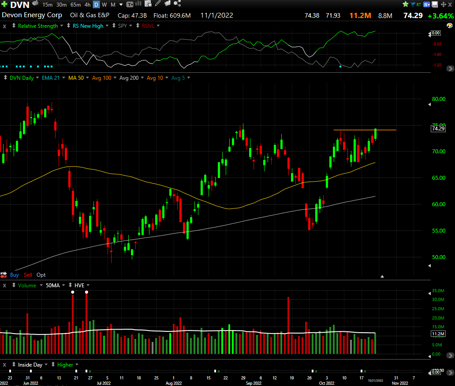Click the Opt button

[41, 275]
